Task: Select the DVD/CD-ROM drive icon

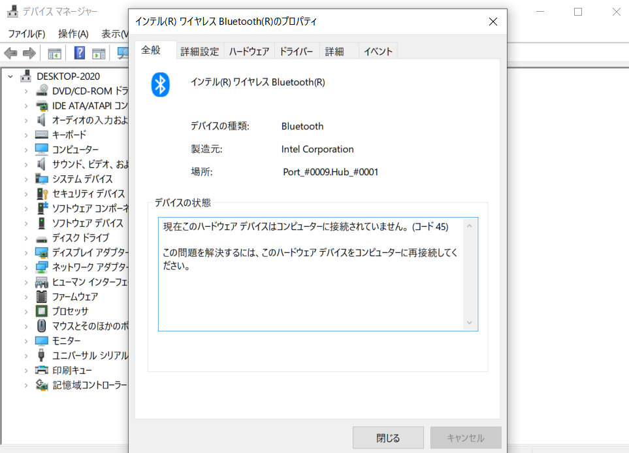Action: coord(42,91)
